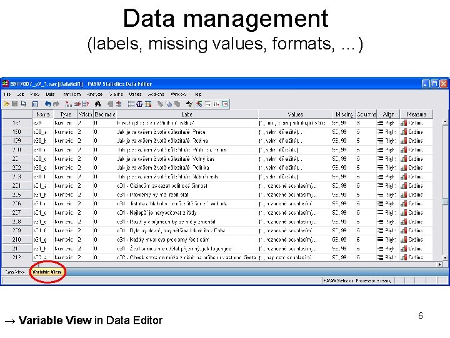This screenshot has width=450, height=338.
Task: Open the File menu
Action: 7,95
